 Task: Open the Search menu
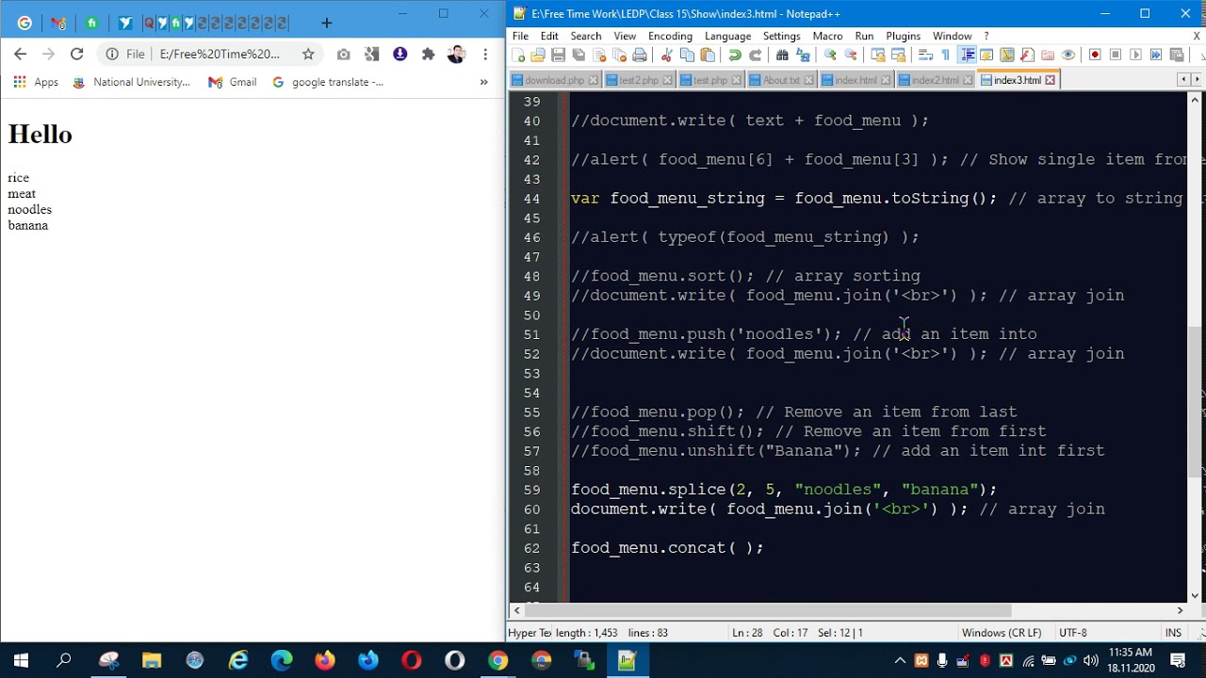click(x=586, y=36)
